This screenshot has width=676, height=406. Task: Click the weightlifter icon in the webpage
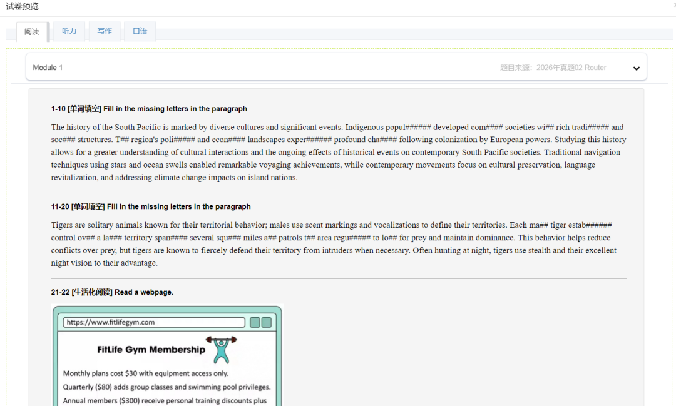221,350
